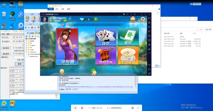Click the 签名值 signature input field
The height and width of the screenshot is (111, 213).
click(18, 37)
